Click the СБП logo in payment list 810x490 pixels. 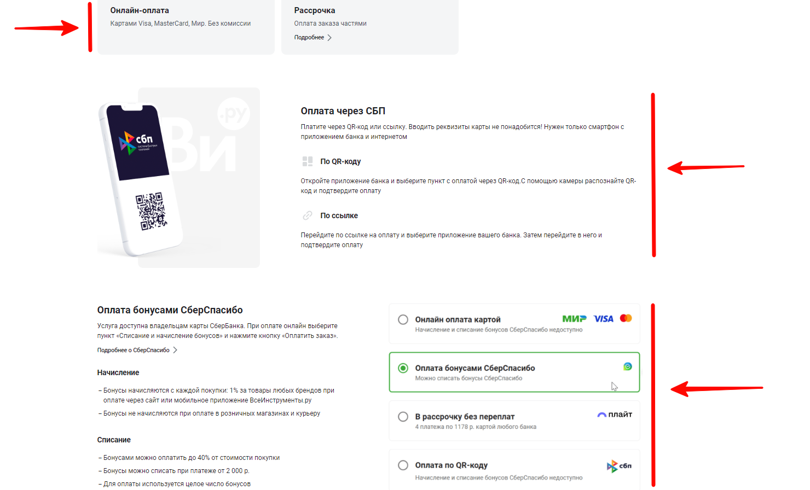point(619,466)
